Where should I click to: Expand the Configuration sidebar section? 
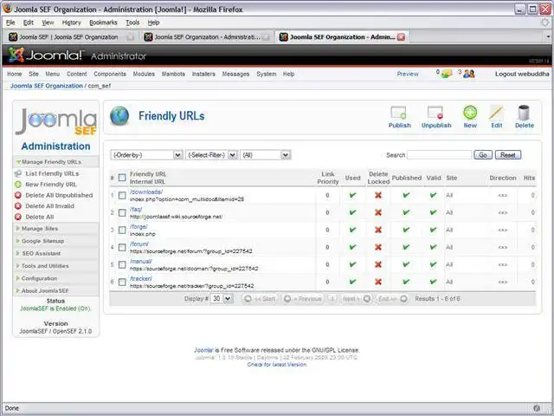coord(55,278)
